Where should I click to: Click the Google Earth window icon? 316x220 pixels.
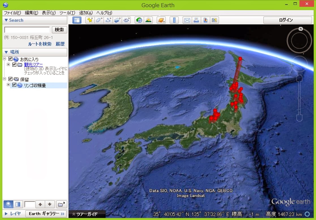tap(6, 5)
